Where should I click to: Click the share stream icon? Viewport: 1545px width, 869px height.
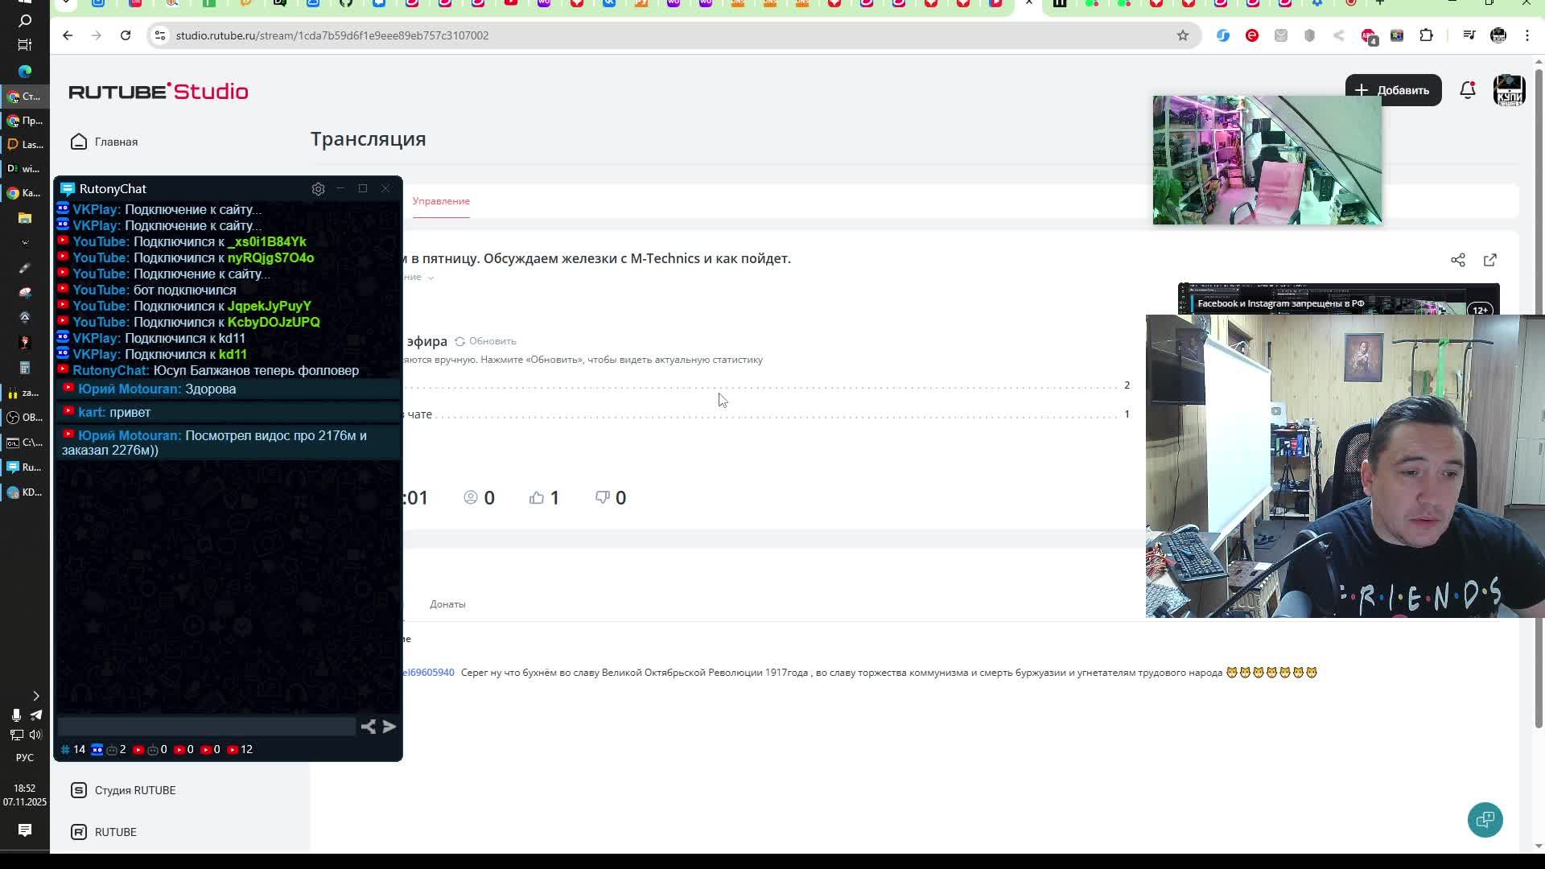(x=1457, y=260)
